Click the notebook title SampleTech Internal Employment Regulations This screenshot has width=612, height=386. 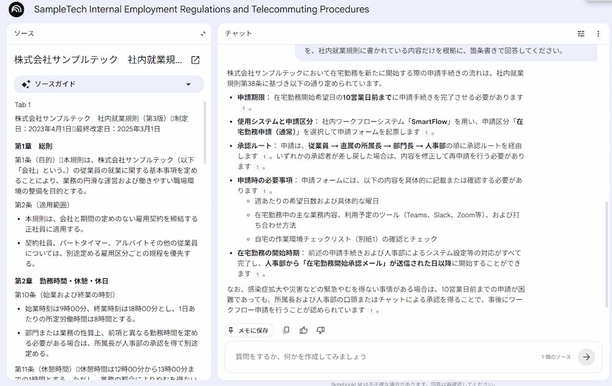201,9
